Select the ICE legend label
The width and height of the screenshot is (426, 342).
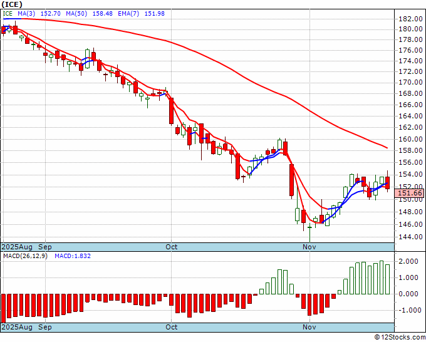[8, 13]
